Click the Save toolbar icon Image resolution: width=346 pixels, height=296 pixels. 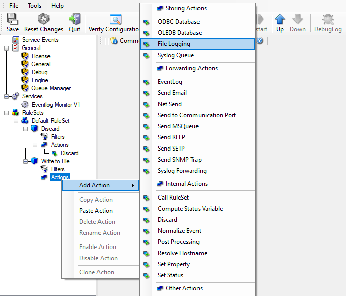[x=13, y=20]
